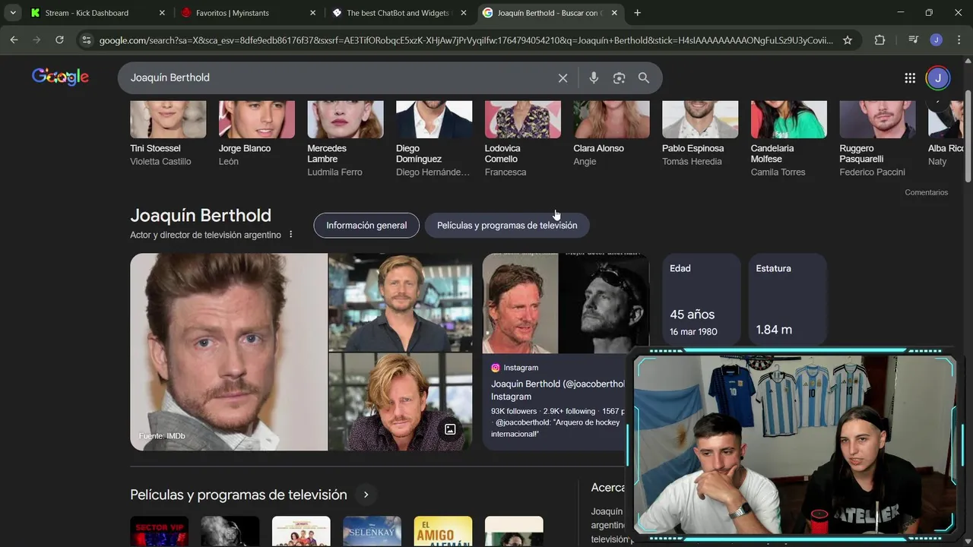The width and height of the screenshot is (973, 547).
Task: Clear the search box text
Action: point(563,77)
